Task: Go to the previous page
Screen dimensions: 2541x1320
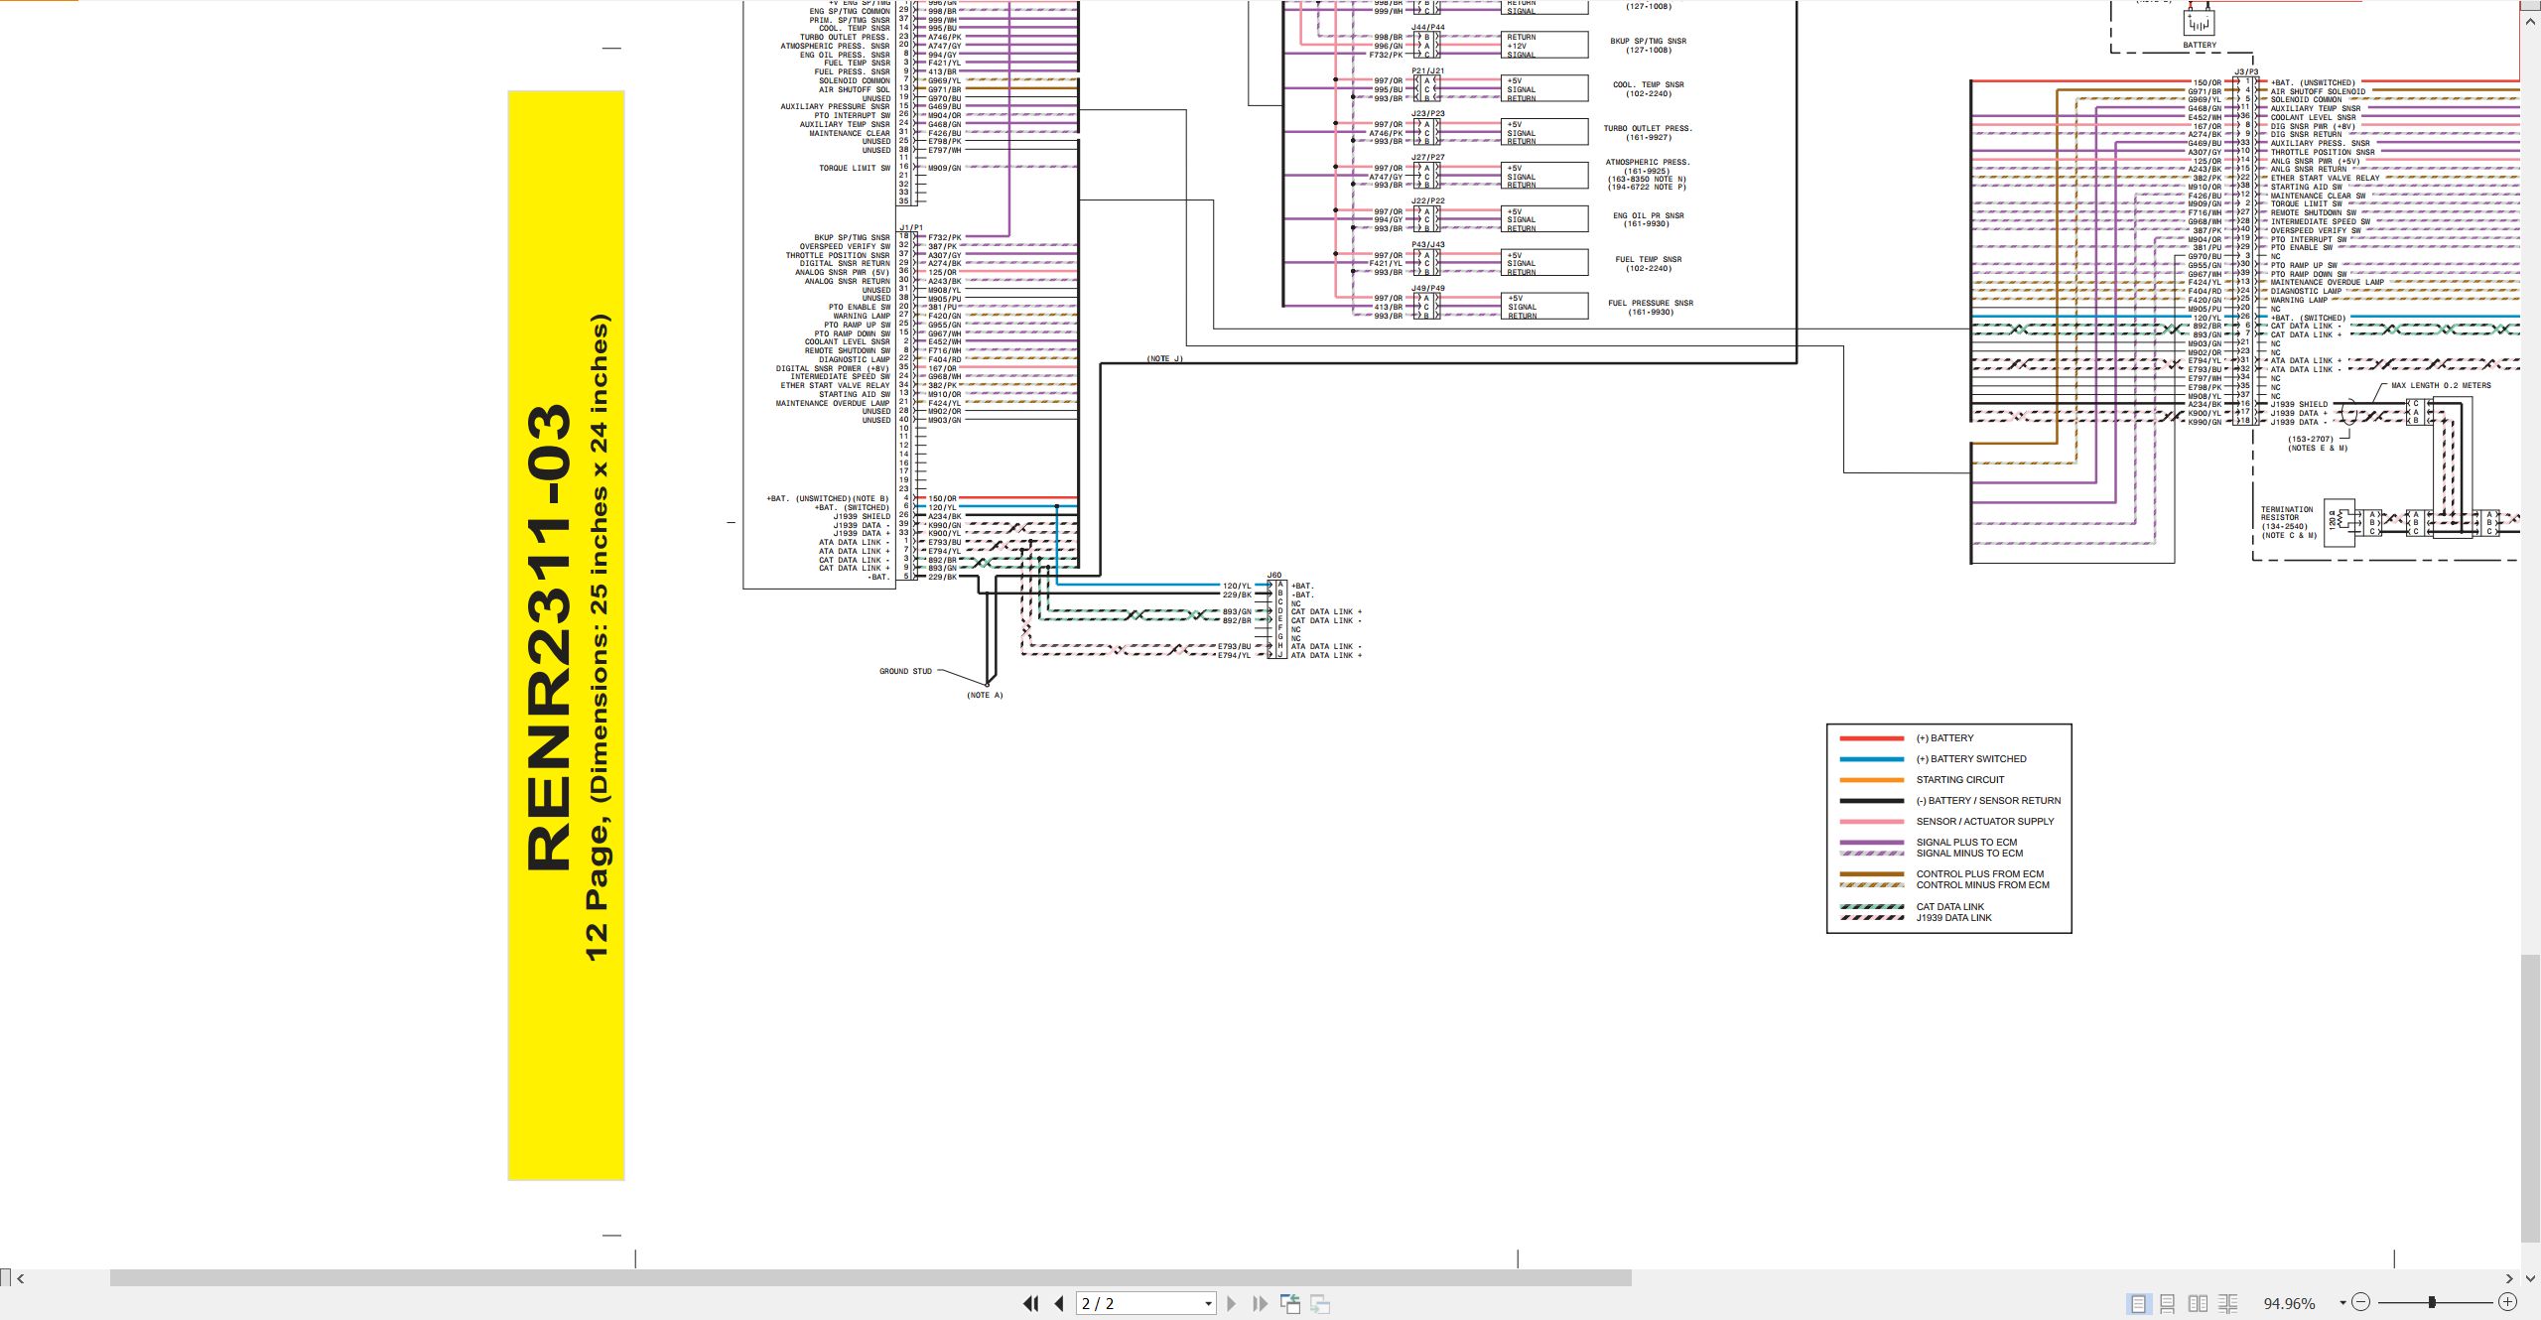Action: pyautogui.click(x=1059, y=1303)
